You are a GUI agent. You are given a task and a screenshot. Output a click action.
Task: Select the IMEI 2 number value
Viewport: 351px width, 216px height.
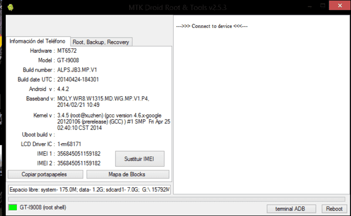coord(79,163)
